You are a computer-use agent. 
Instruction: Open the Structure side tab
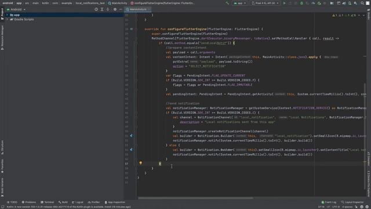pos(2,147)
